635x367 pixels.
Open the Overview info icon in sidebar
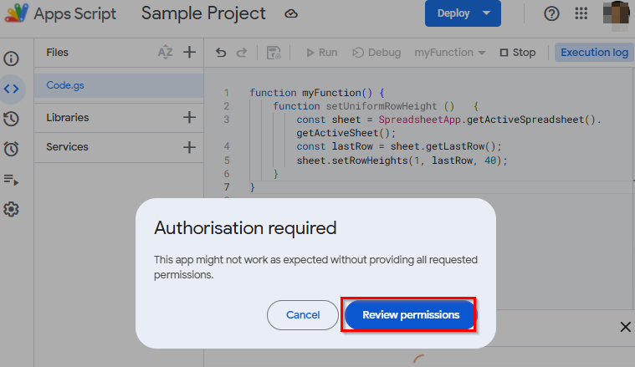click(12, 59)
